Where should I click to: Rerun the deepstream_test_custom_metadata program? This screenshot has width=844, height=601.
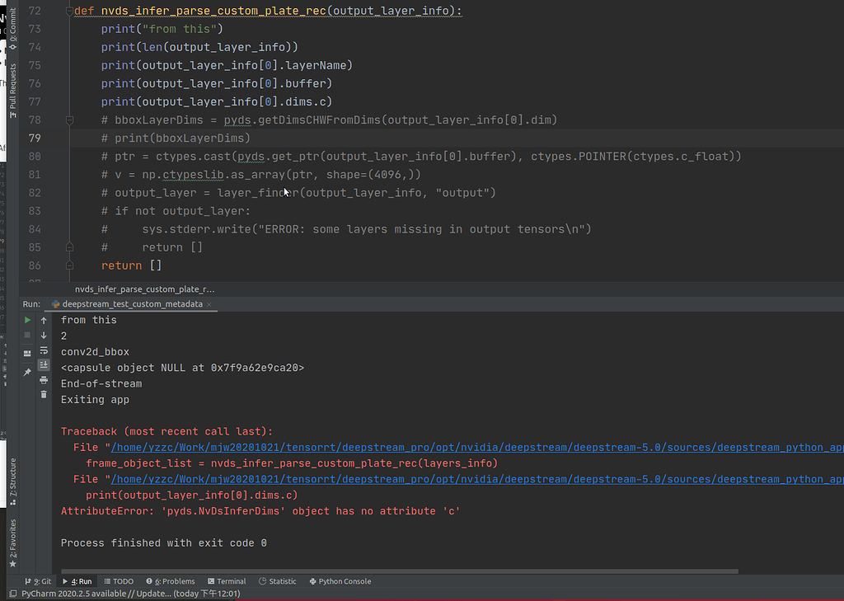pyautogui.click(x=27, y=321)
